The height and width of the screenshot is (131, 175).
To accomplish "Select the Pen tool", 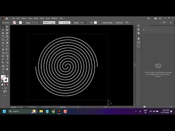I will pos(3,33).
